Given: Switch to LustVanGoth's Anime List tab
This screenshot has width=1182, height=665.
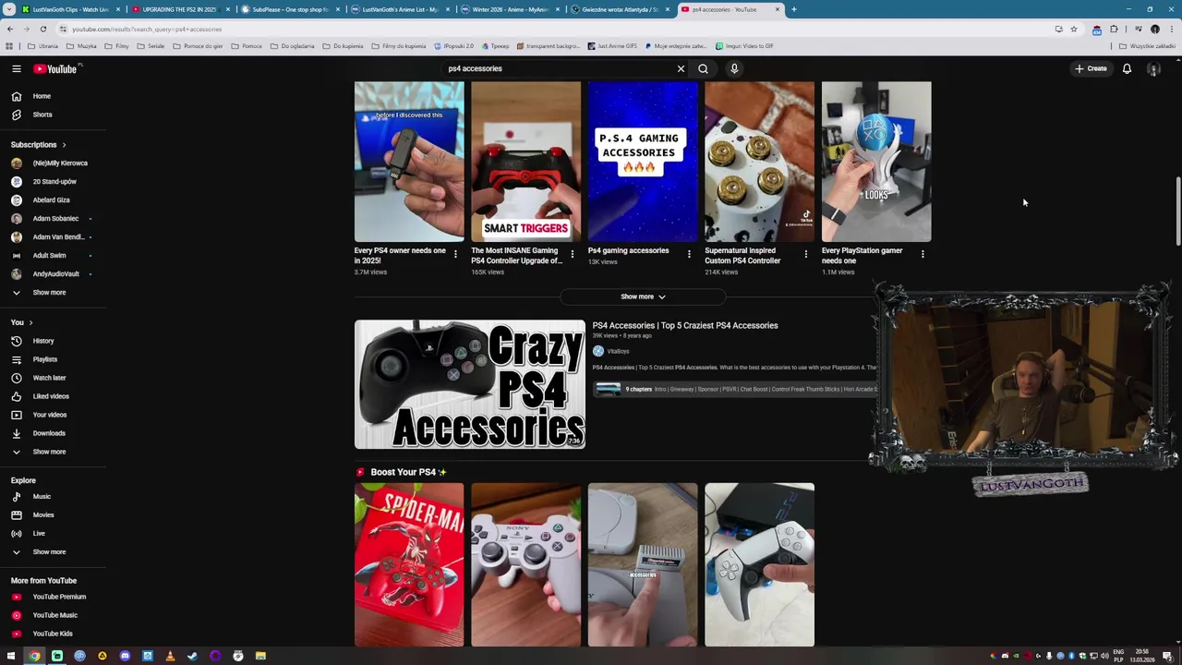Looking at the screenshot, I should [400, 9].
